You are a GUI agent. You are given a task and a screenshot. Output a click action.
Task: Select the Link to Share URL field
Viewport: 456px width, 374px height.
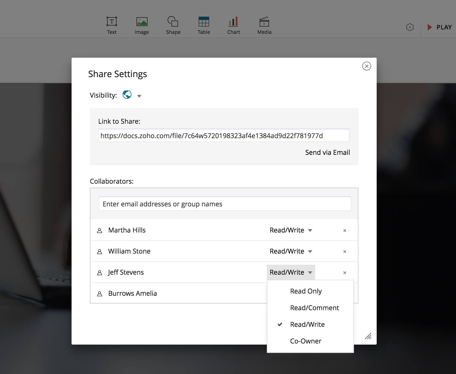click(224, 135)
